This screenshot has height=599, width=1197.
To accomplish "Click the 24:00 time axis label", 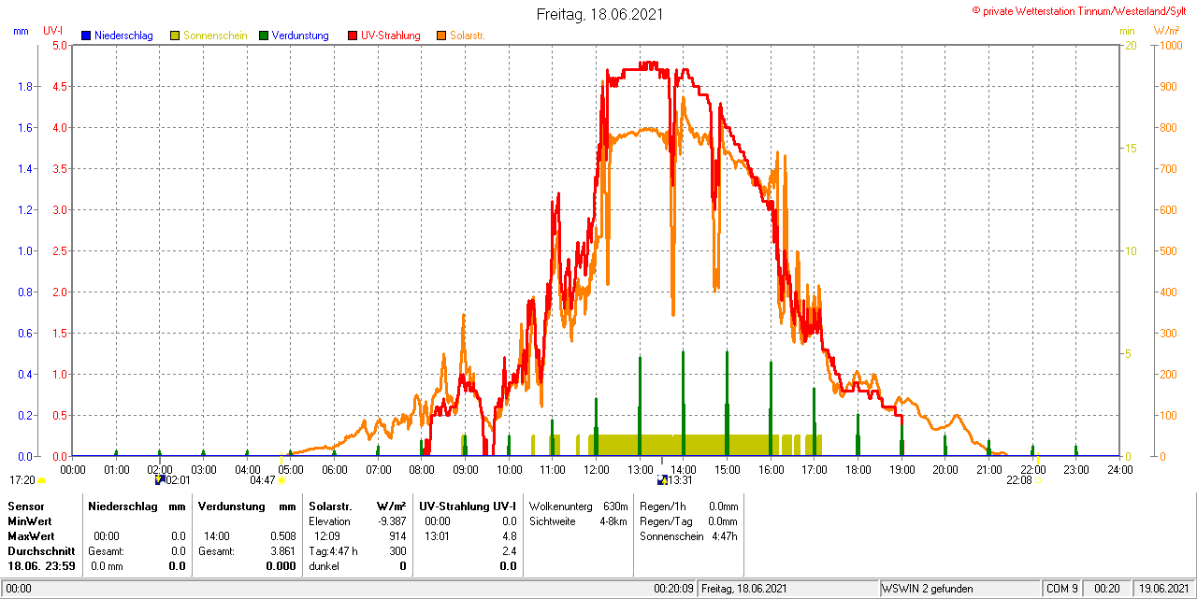I will (x=1120, y=469).
